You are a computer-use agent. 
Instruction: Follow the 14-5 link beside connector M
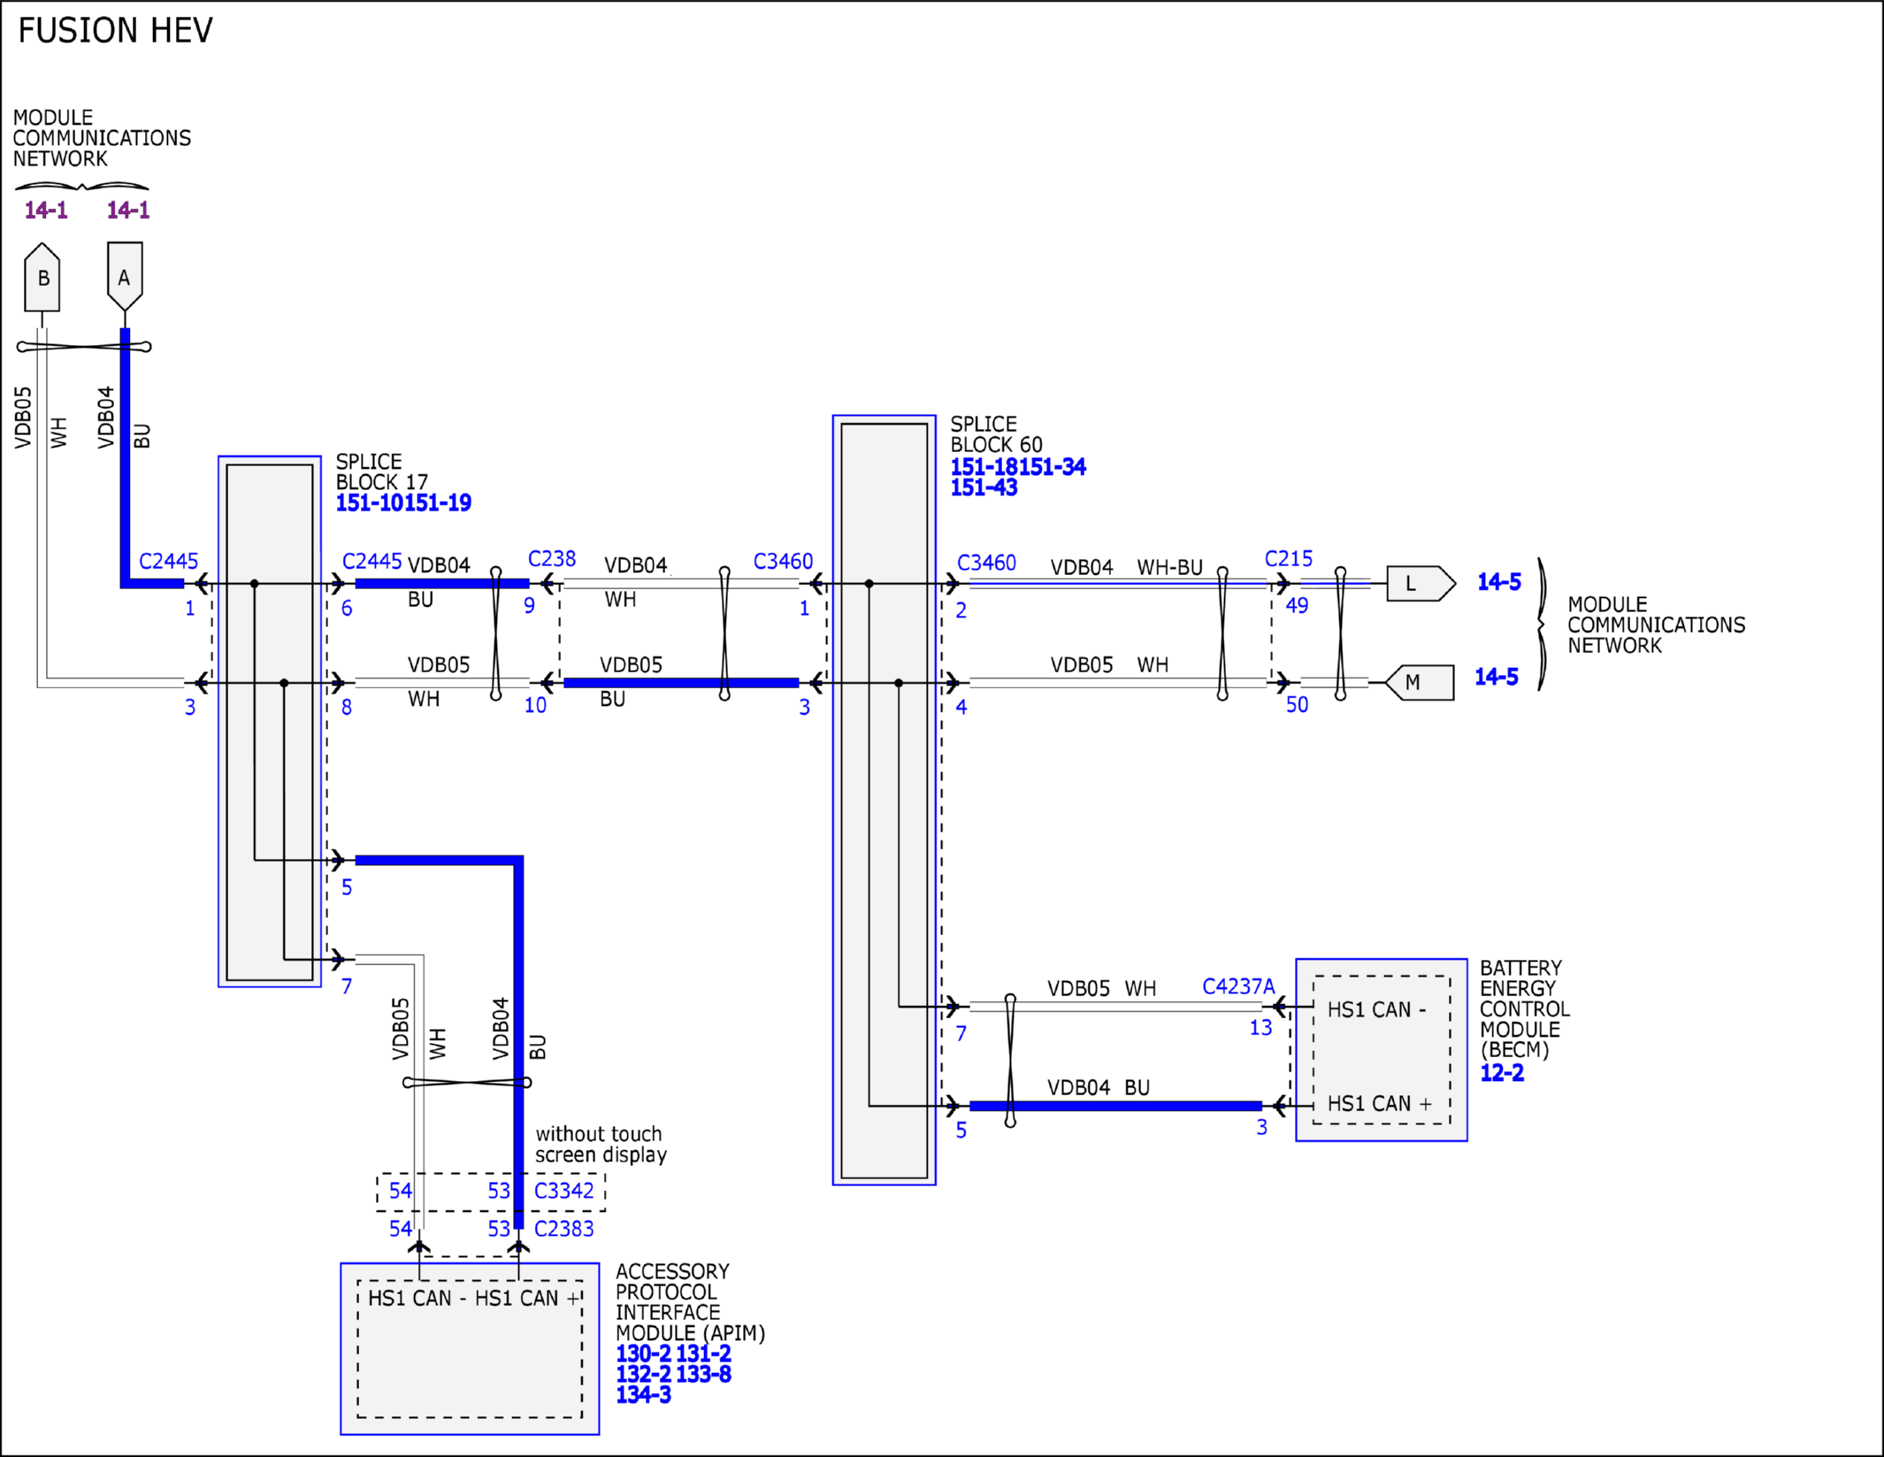[1497, 677]
